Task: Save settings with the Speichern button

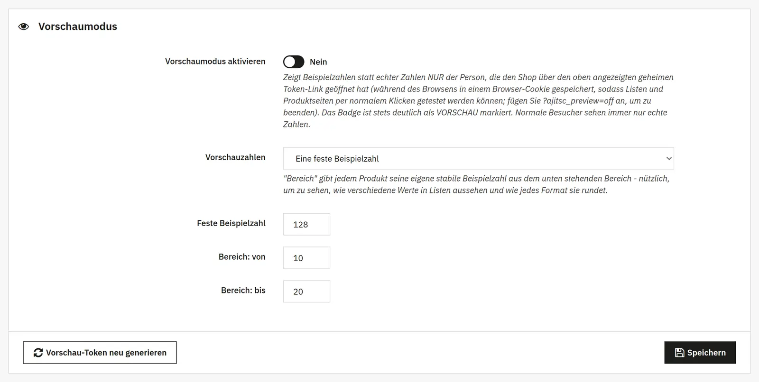Action: tap(700, 353)
